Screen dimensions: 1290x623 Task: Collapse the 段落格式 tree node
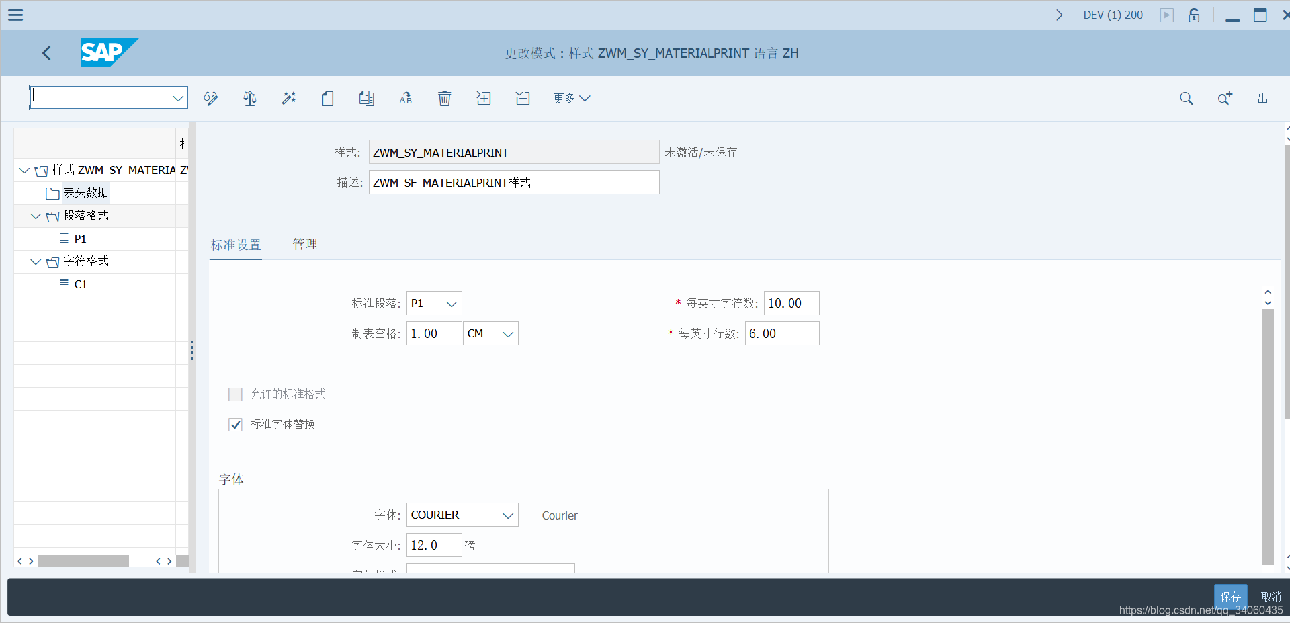pos(36,216)
